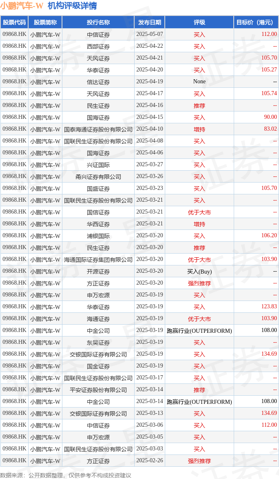Image resolution: width=279 pixels, height=479 pixels.
Task: Select 平安证券股份有限公司 cell
Action: (98, 390)
